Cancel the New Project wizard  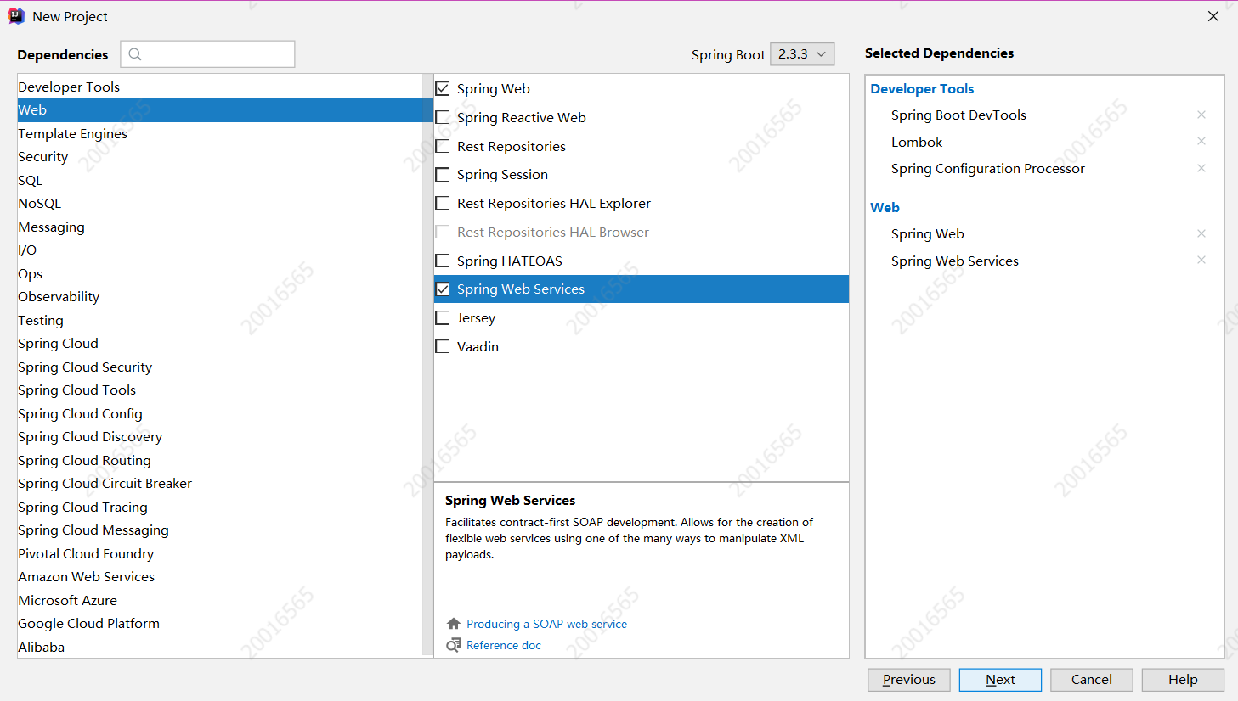[1092, 680]
